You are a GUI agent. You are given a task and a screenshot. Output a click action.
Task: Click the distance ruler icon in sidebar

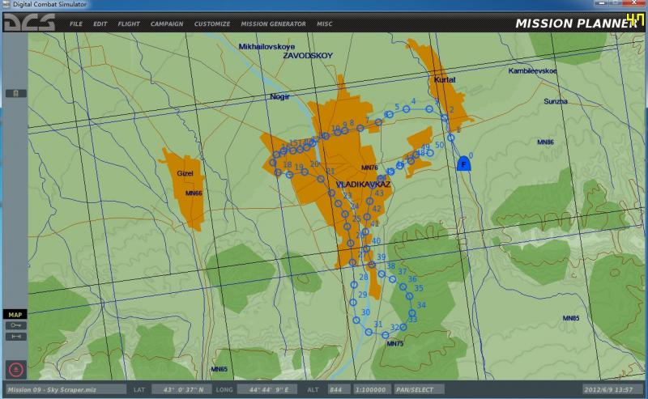16,336
